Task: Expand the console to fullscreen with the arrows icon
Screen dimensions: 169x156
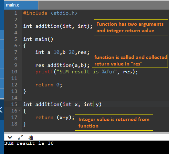Action: [x=20, y=137]
